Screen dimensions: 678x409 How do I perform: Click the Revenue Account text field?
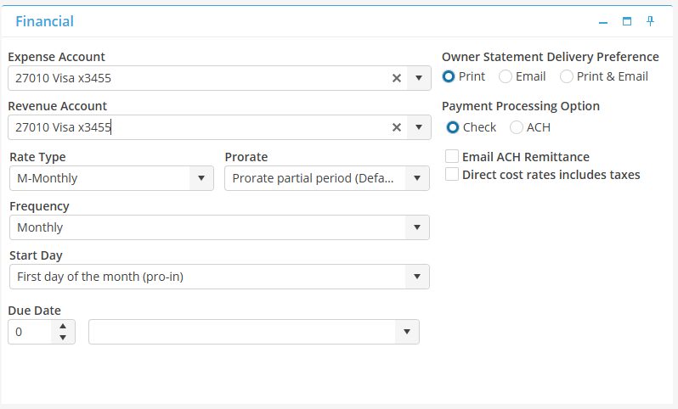[195, 127]
